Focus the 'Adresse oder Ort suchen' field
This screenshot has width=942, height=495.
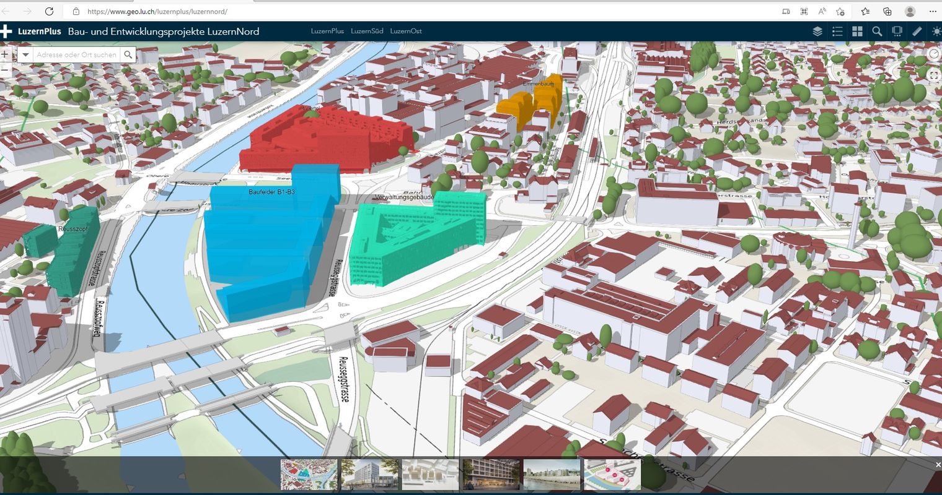[76, 54]
